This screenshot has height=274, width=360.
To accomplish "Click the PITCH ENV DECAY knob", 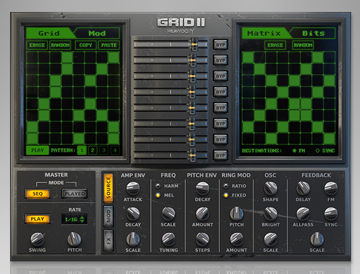I will tap(203, 189).
